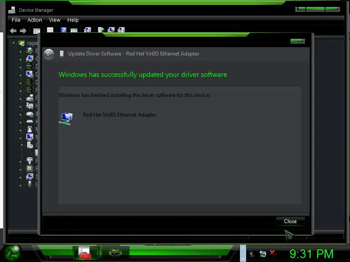The width and height of the screenshot is (350, 262).
Task: Select the IDE controllers icon in the tree
Action: click(30, 114)
